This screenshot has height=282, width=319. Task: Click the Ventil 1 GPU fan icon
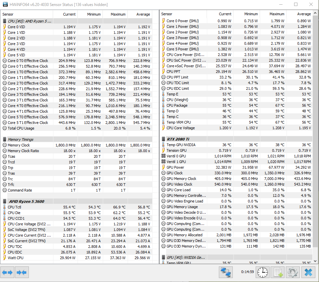tap(163, 162)
